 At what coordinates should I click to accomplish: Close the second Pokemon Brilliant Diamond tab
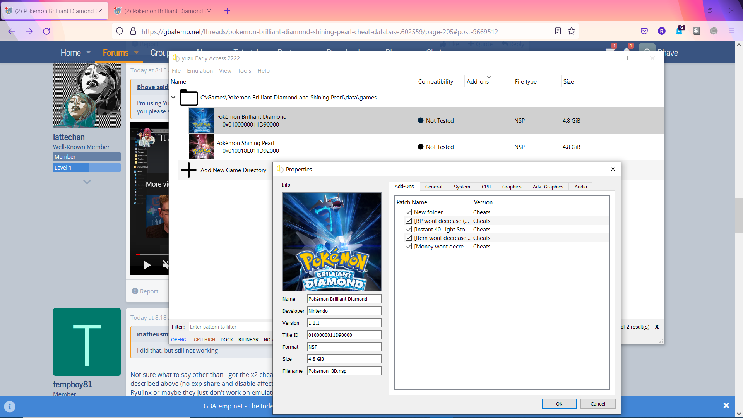209,11
